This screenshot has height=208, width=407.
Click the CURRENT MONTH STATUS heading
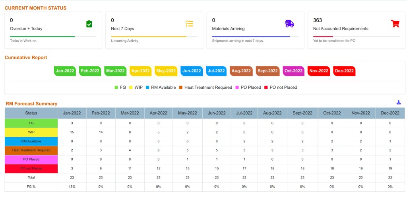(x=35, y=8)
